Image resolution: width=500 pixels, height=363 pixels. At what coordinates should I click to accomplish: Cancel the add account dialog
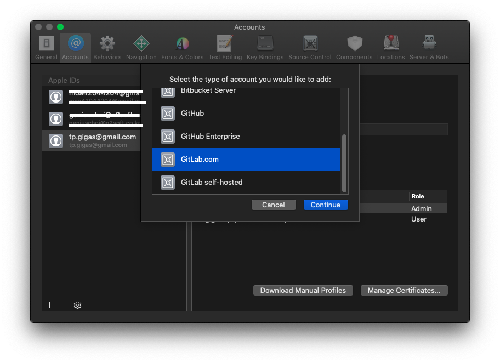(x=274, y=205)
